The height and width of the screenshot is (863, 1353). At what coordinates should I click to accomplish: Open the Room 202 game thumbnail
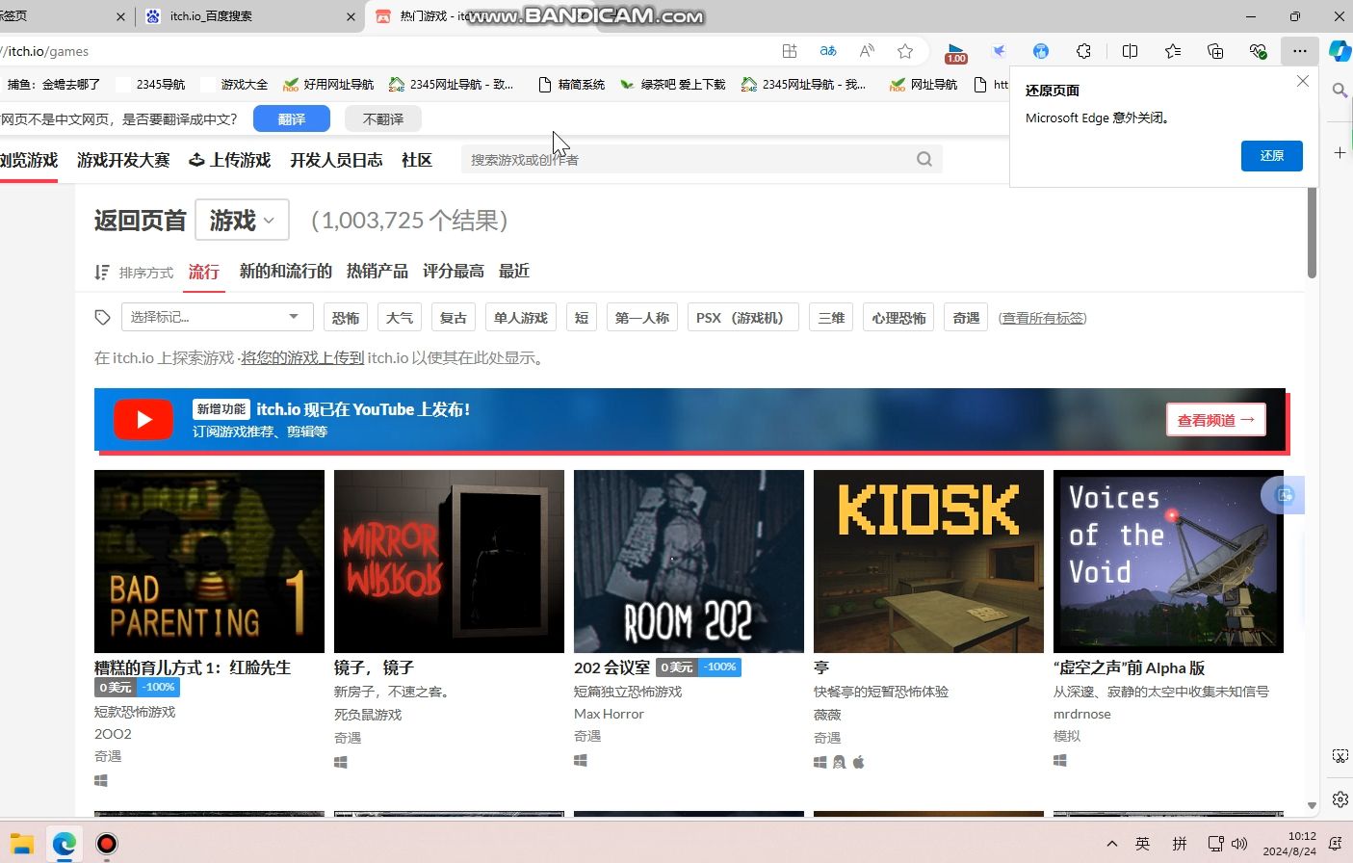(689, 562)
